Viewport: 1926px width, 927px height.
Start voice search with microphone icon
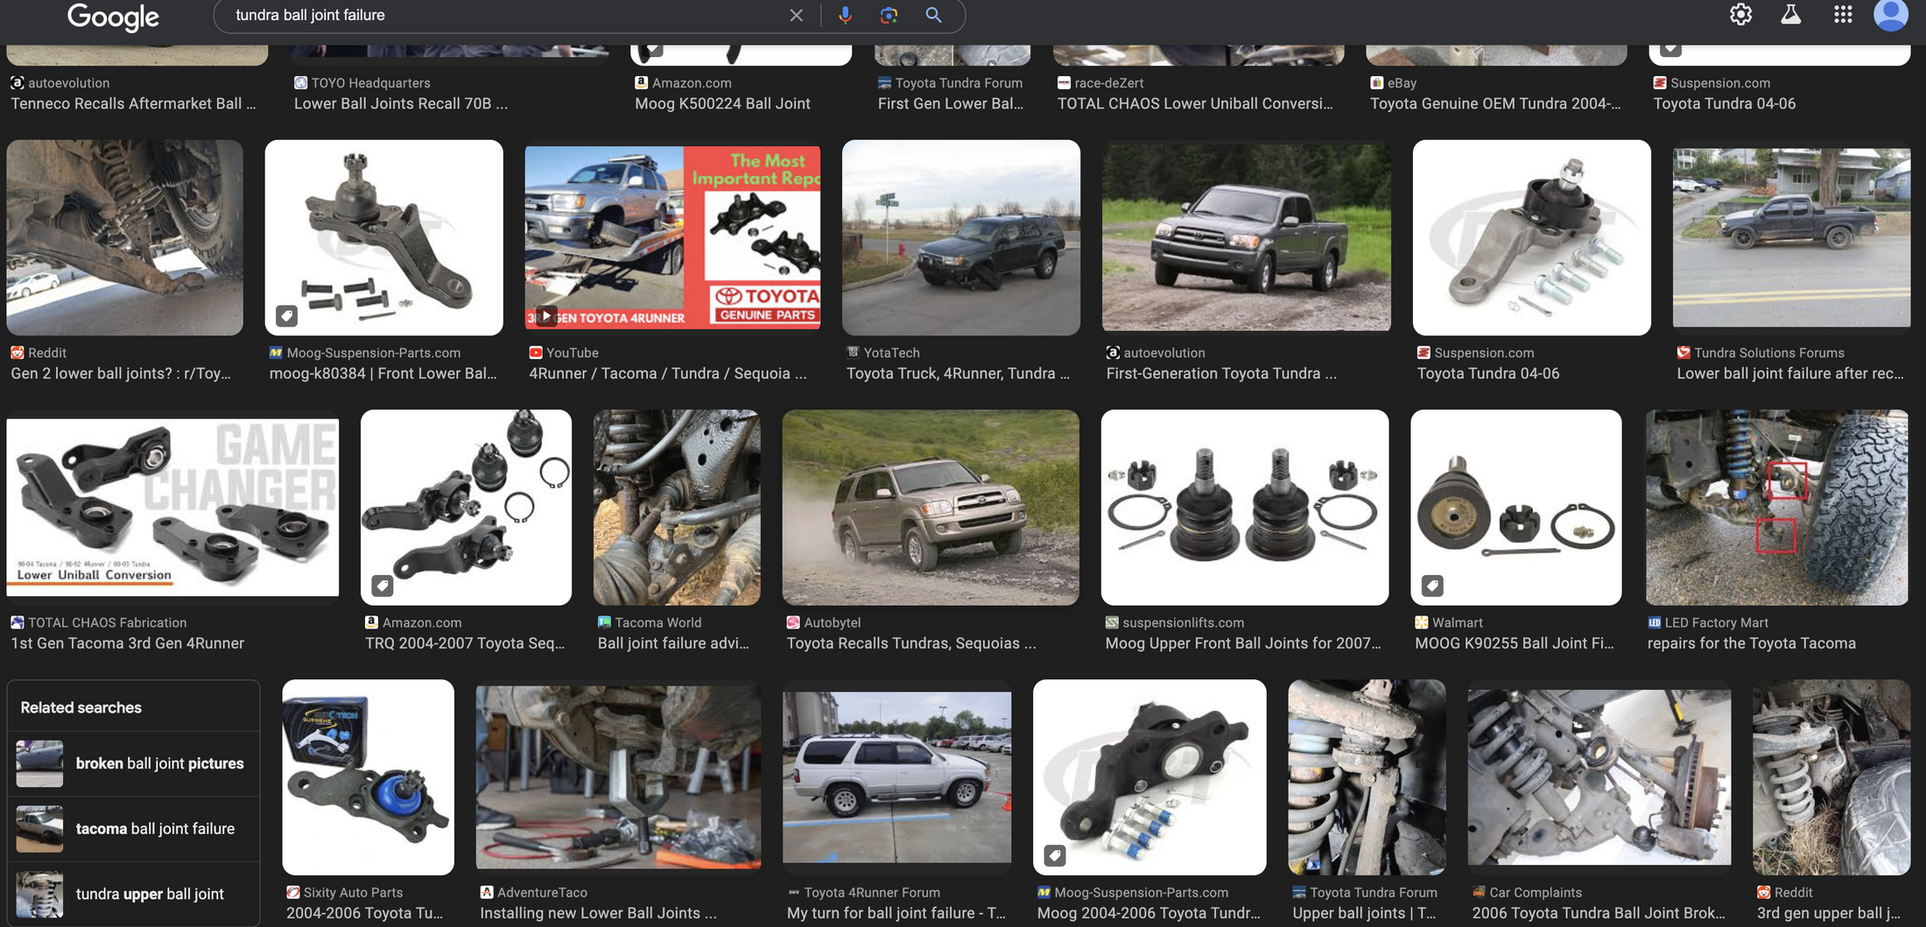[x=845, y=16]
